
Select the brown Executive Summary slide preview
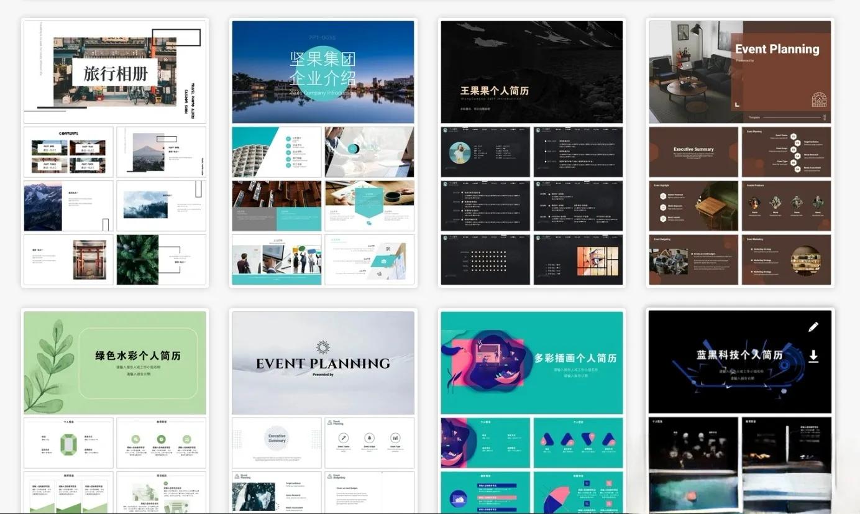tap(694, 152)
